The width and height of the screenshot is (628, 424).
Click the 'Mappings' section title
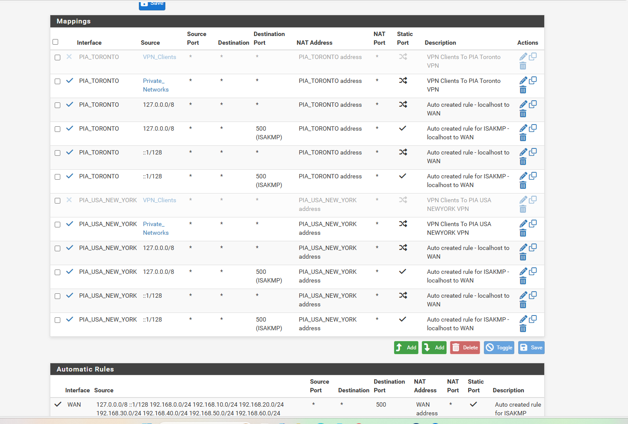[x=73, y=21]
